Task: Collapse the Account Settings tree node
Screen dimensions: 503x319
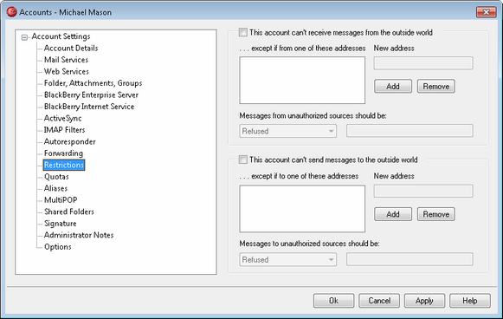Action: pyautogui.click(x=24, y=37)
